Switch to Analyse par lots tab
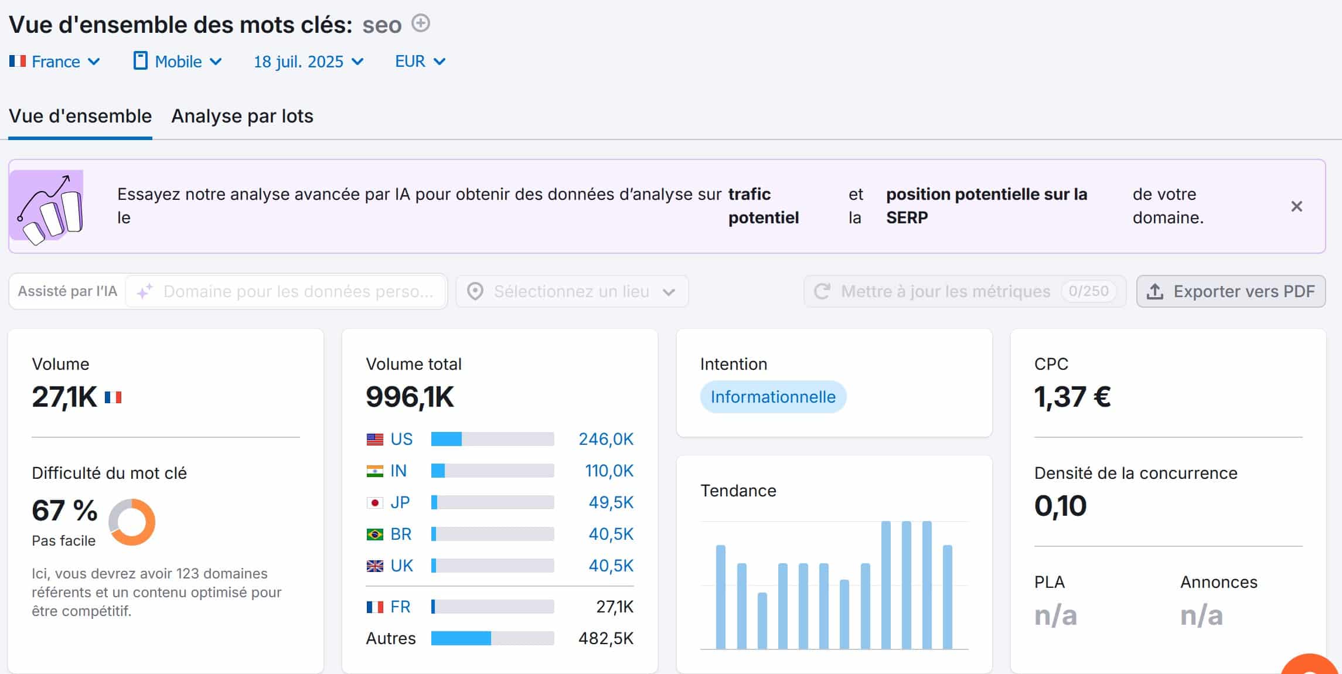Image resolution: width=1342 pixels, height=674 pixels. (x=242, y=116)
